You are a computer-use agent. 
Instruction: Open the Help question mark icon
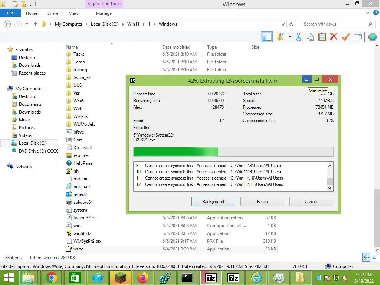376,13
